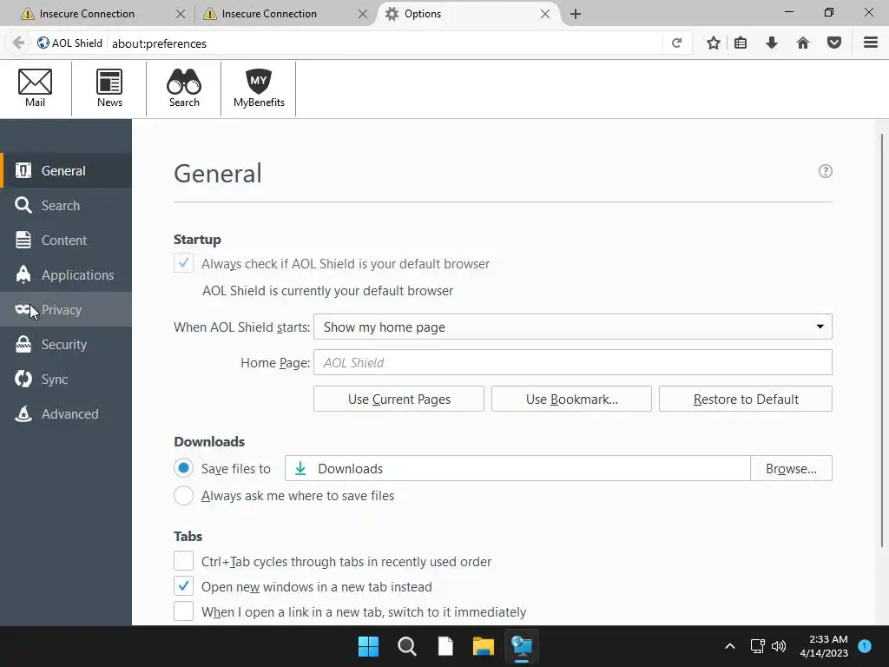This screenshot has width=889, height=667.
Task: Open the hamburger menu
Action: (870, 43)
